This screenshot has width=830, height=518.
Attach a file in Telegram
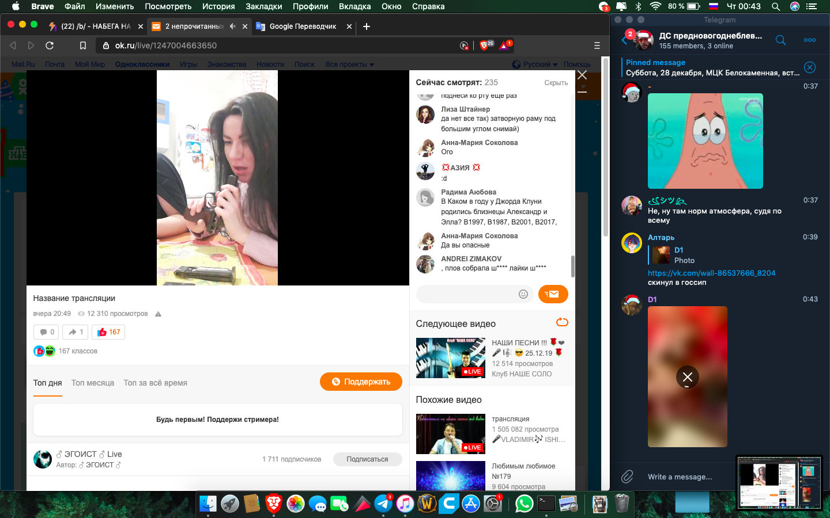point(627,477)
